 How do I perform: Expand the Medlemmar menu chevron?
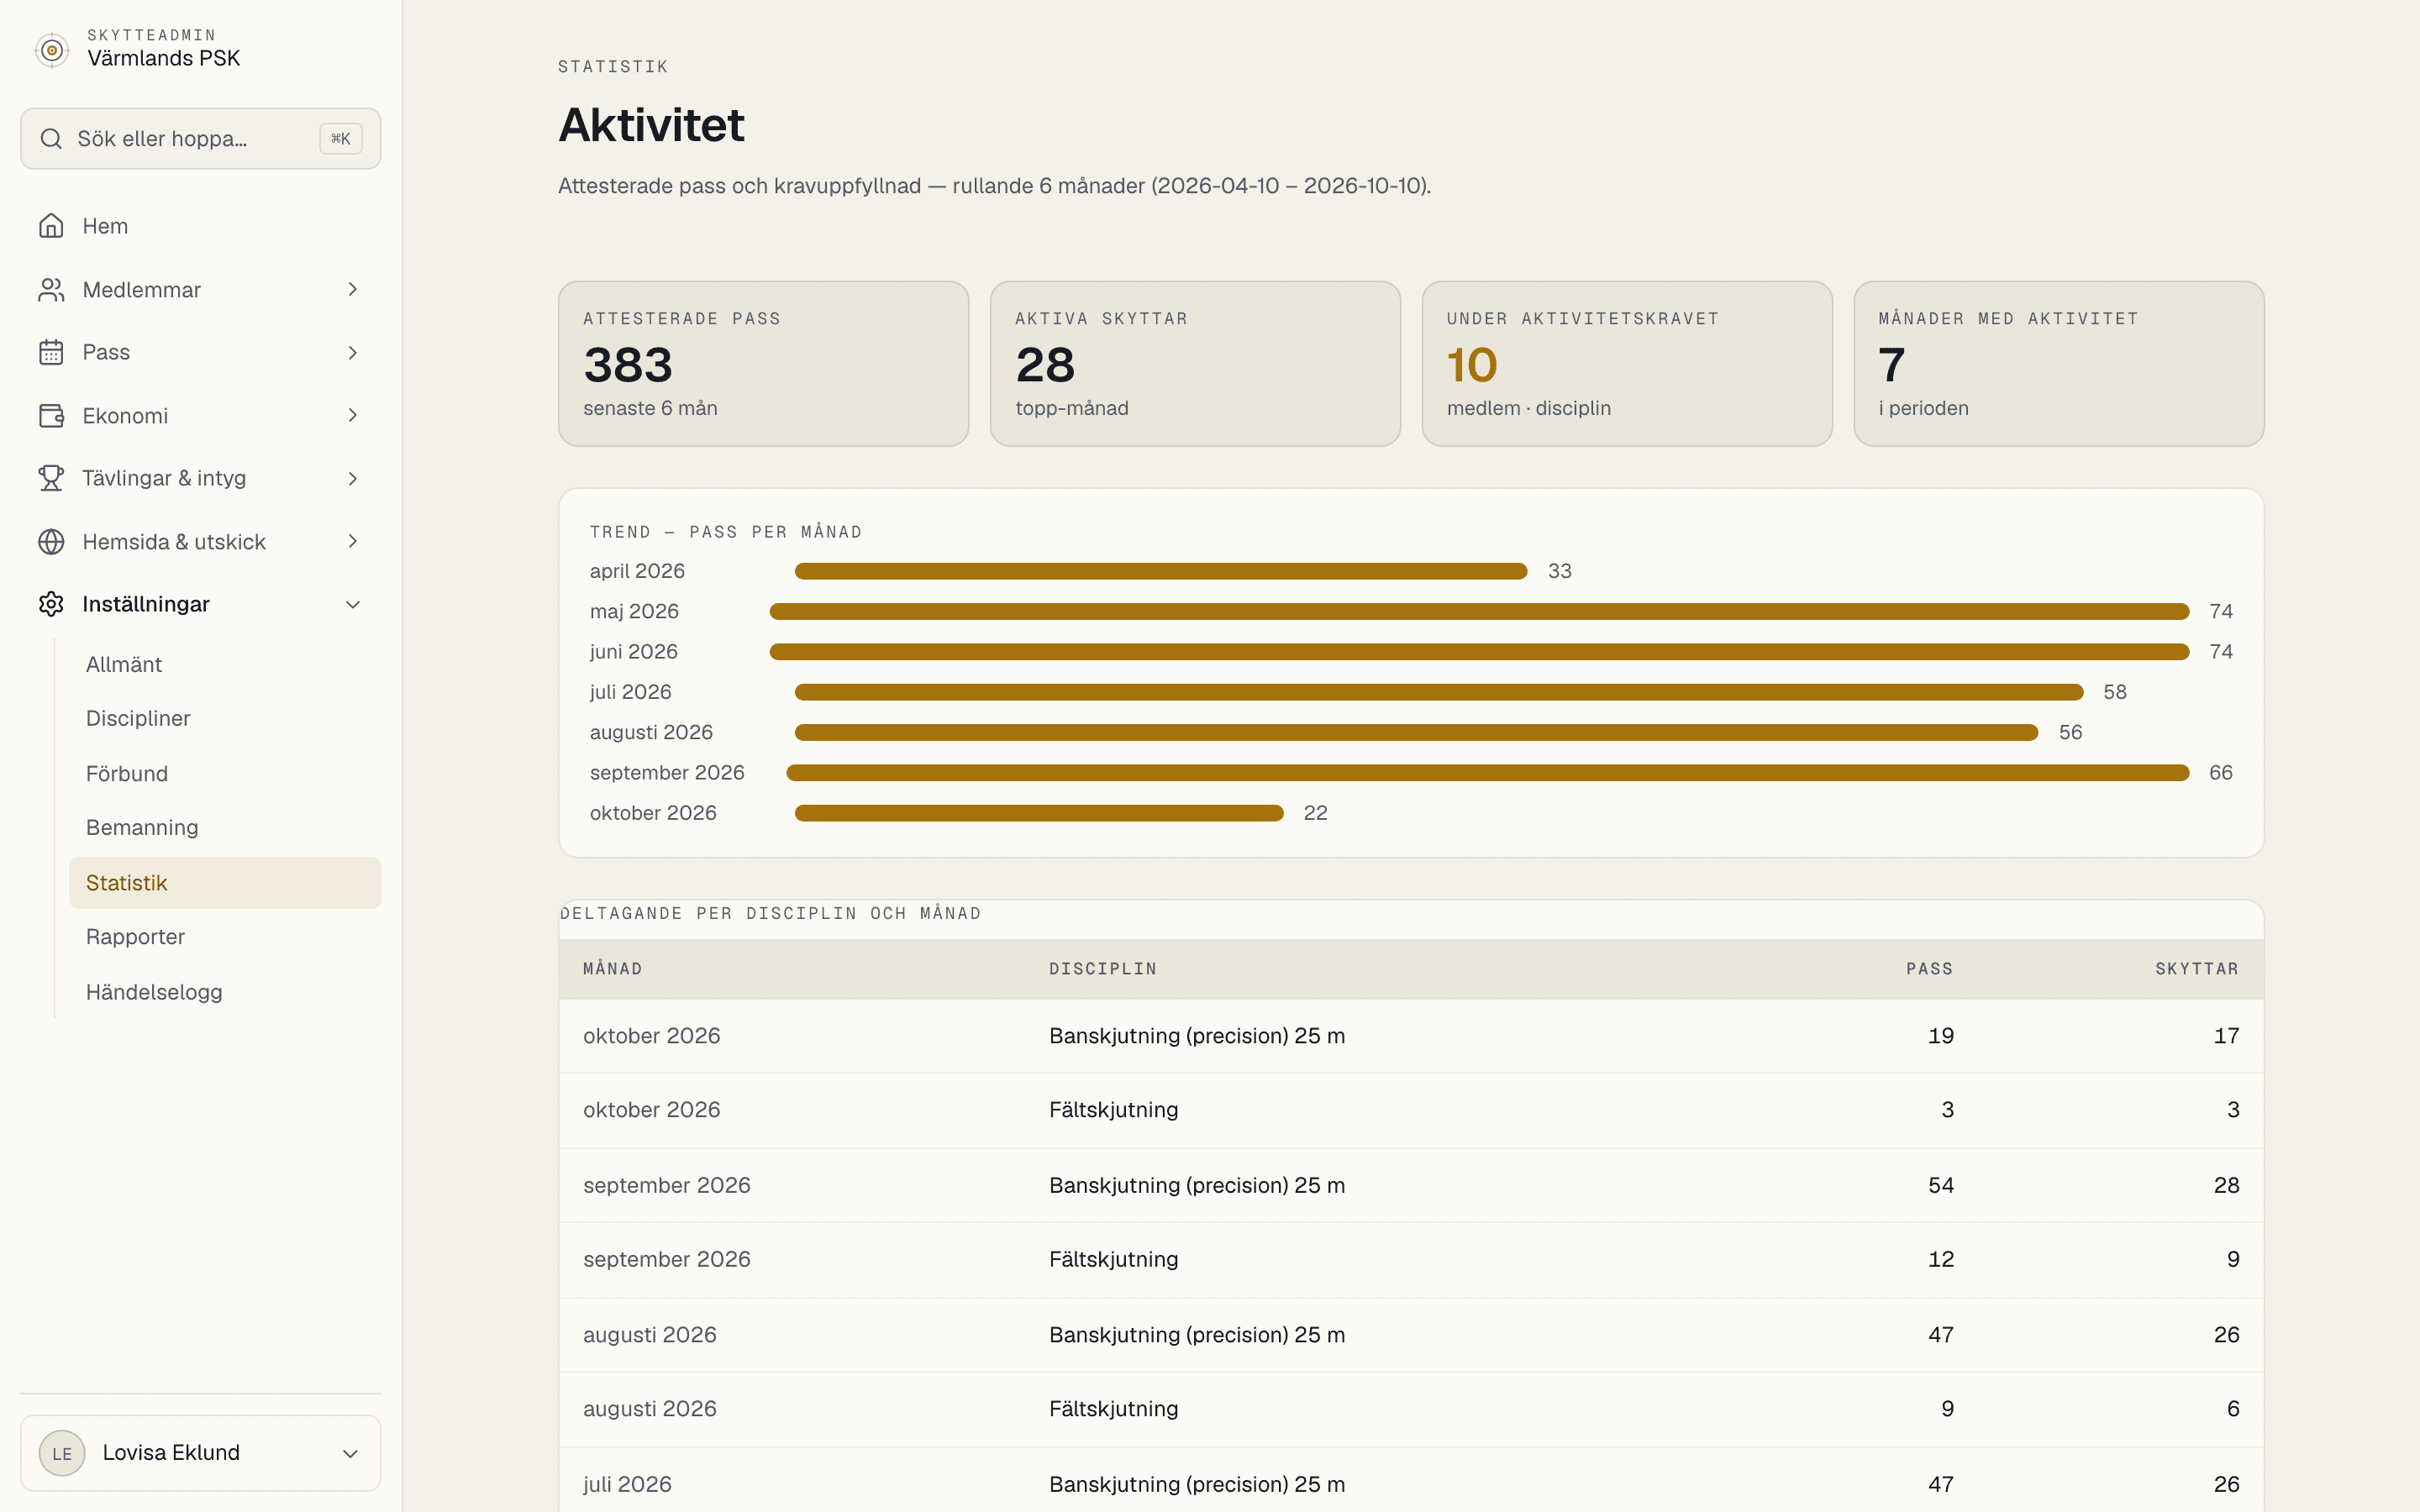click(x=352, y=290)
